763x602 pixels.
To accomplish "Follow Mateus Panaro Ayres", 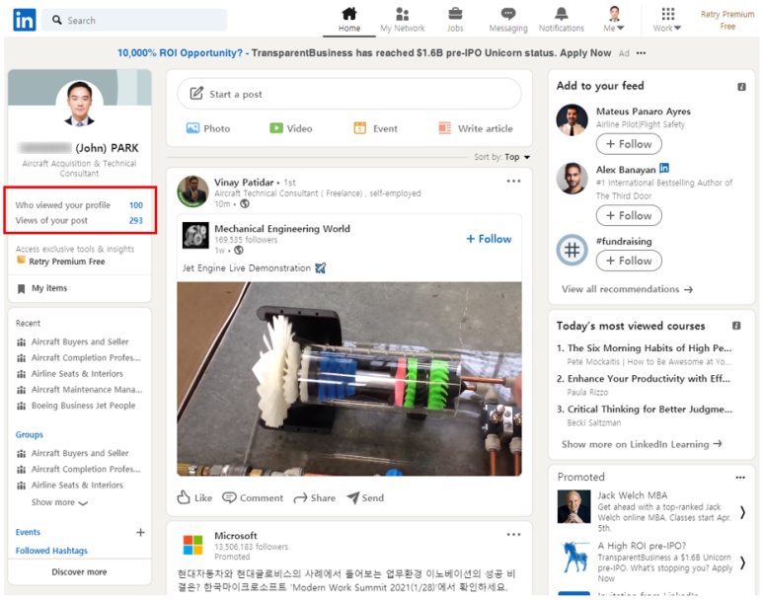I will (629, 144).
